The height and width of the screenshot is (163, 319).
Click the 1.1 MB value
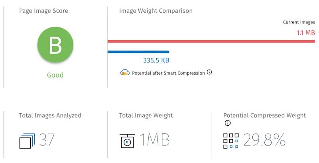[305, 33]
